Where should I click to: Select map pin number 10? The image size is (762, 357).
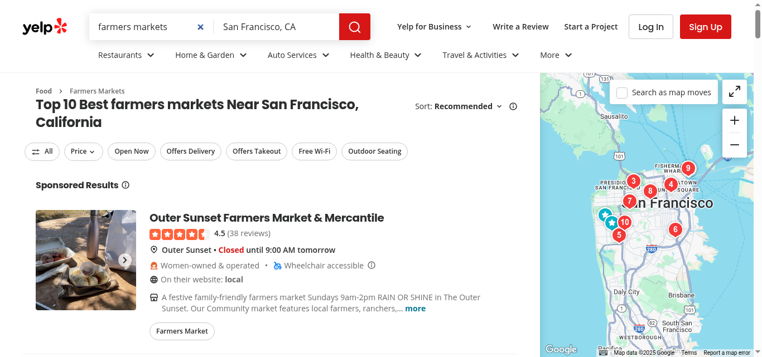coord(624,223)
